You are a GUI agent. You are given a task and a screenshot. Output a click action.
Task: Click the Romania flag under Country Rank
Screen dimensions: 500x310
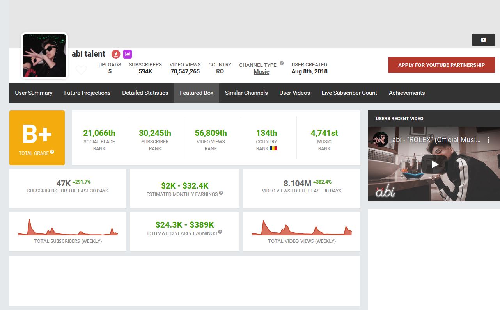click(x=273, y=148)
